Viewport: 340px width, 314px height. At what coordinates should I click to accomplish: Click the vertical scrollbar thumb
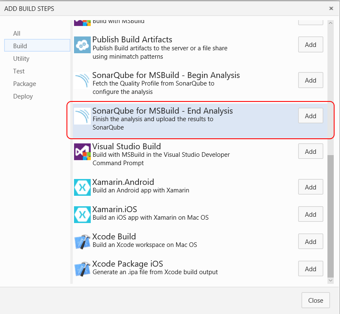(x=330, y=216)
